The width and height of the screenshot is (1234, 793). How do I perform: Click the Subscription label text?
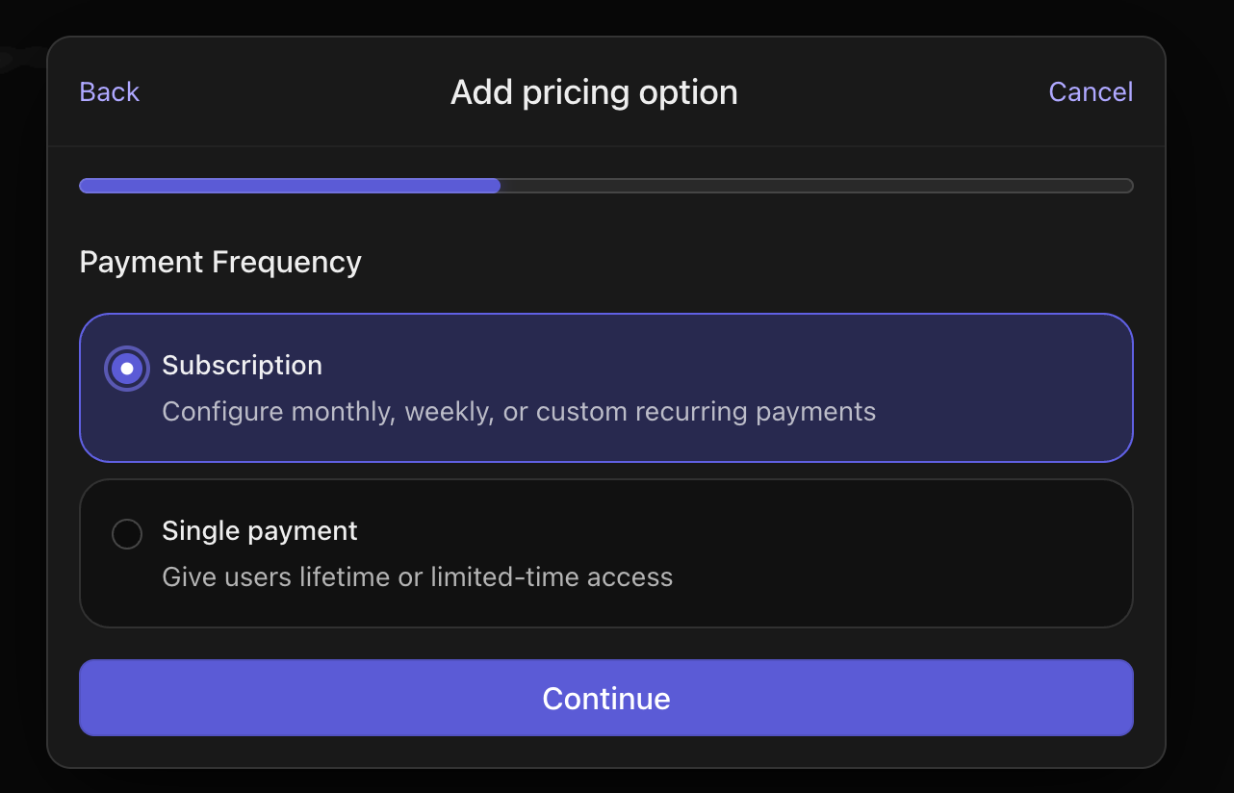click(x=242, y=366)
